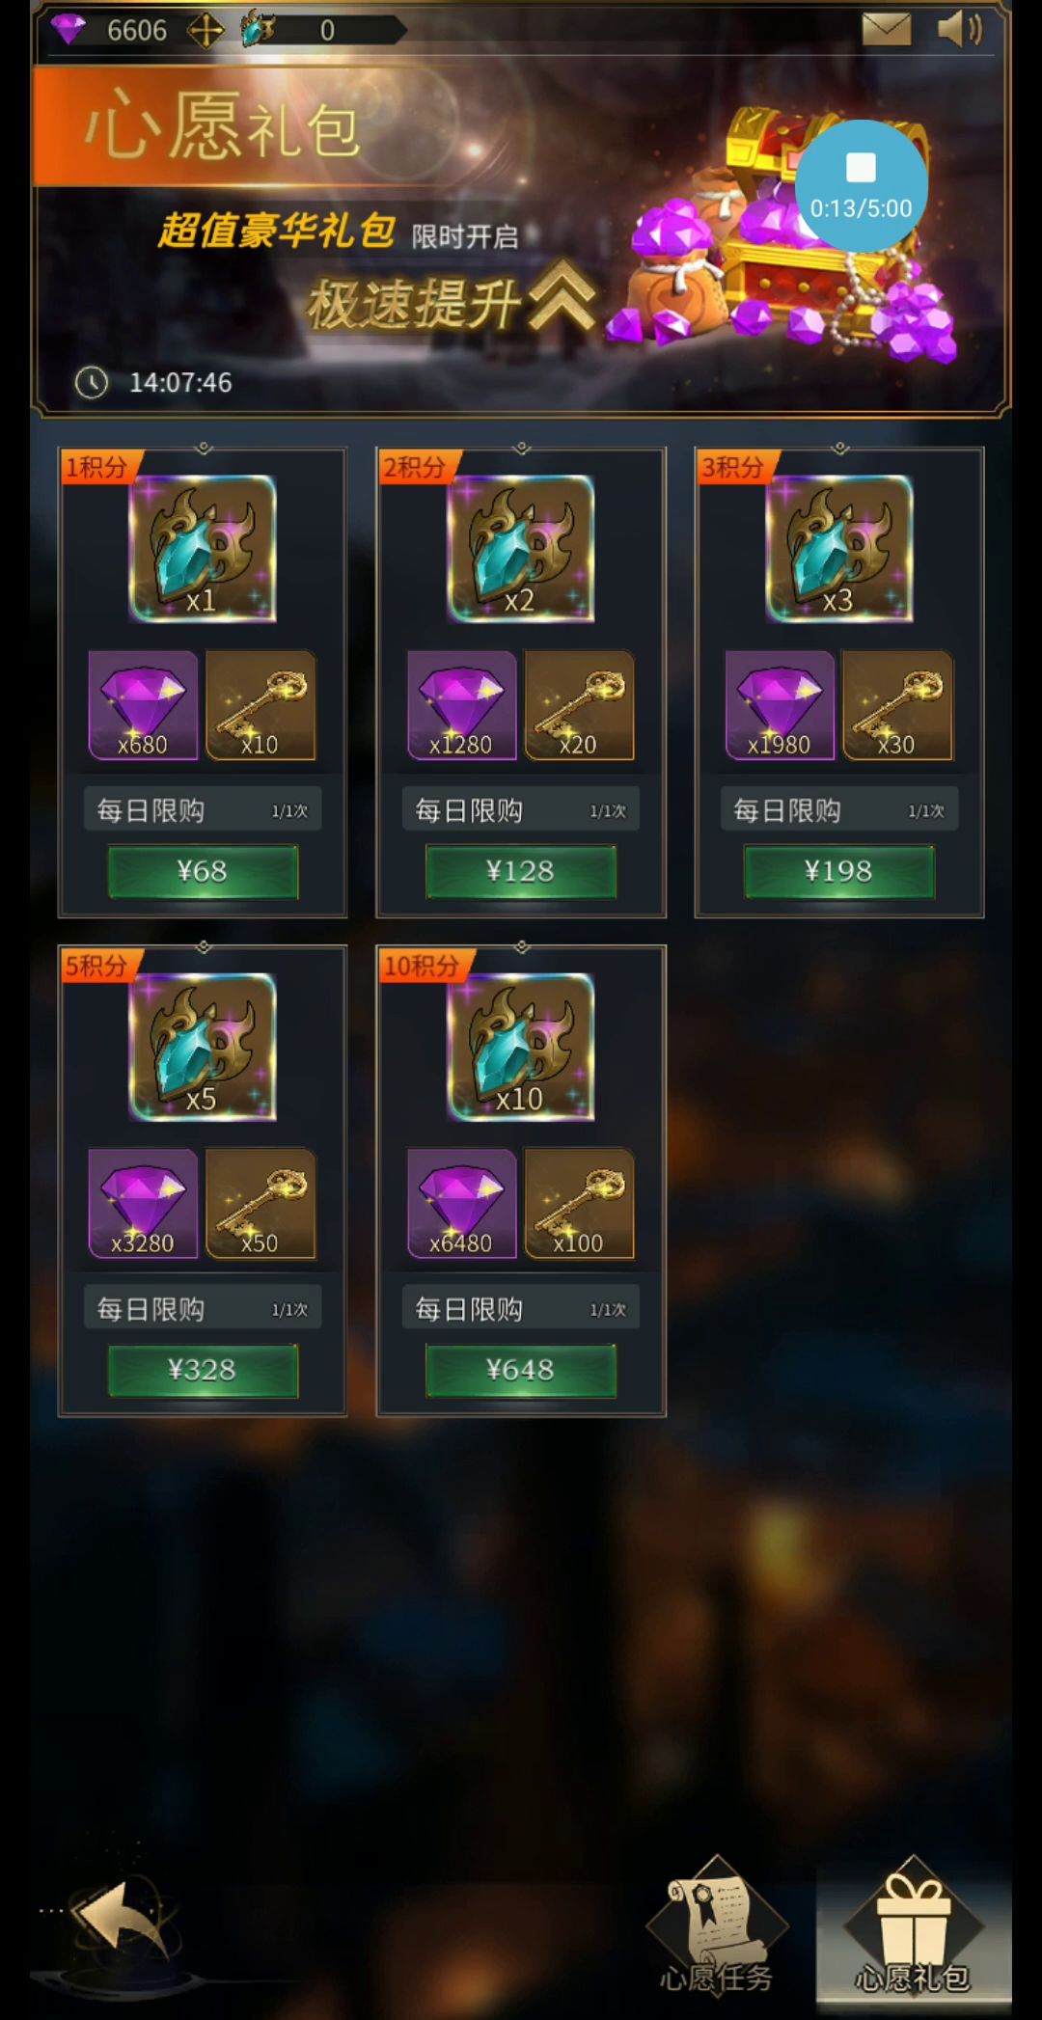Tap the x6480 purple gem icon
Viewport: 1042px width, 2020px height.
point(462,1204)
